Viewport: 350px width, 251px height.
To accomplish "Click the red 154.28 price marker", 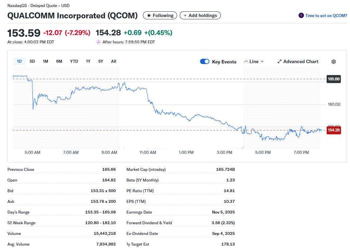I will tap(334, 130).
